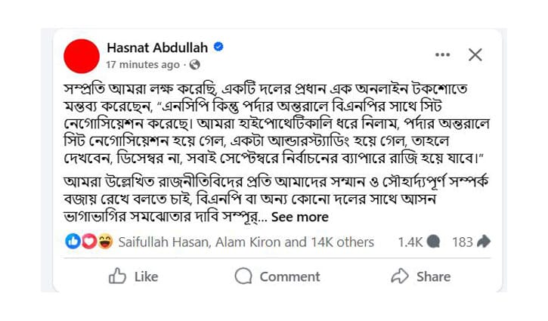Click the first paragraph of the post text
The width and height of the screenshot is (548, 321).
[x=272, y=122]
